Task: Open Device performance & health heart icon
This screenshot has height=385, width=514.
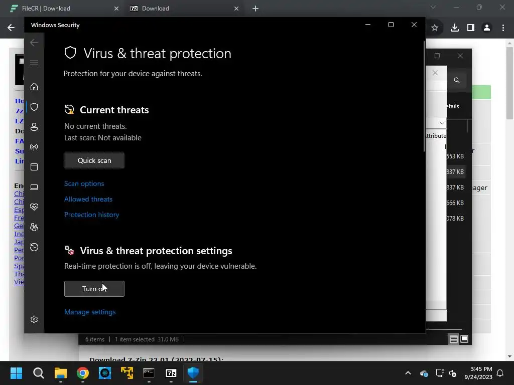Action: pyautogui.click(x=34, y=207)
